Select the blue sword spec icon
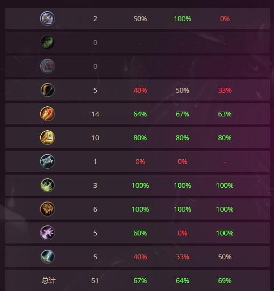This screenshot has height=291, width=274. point(48,257)
